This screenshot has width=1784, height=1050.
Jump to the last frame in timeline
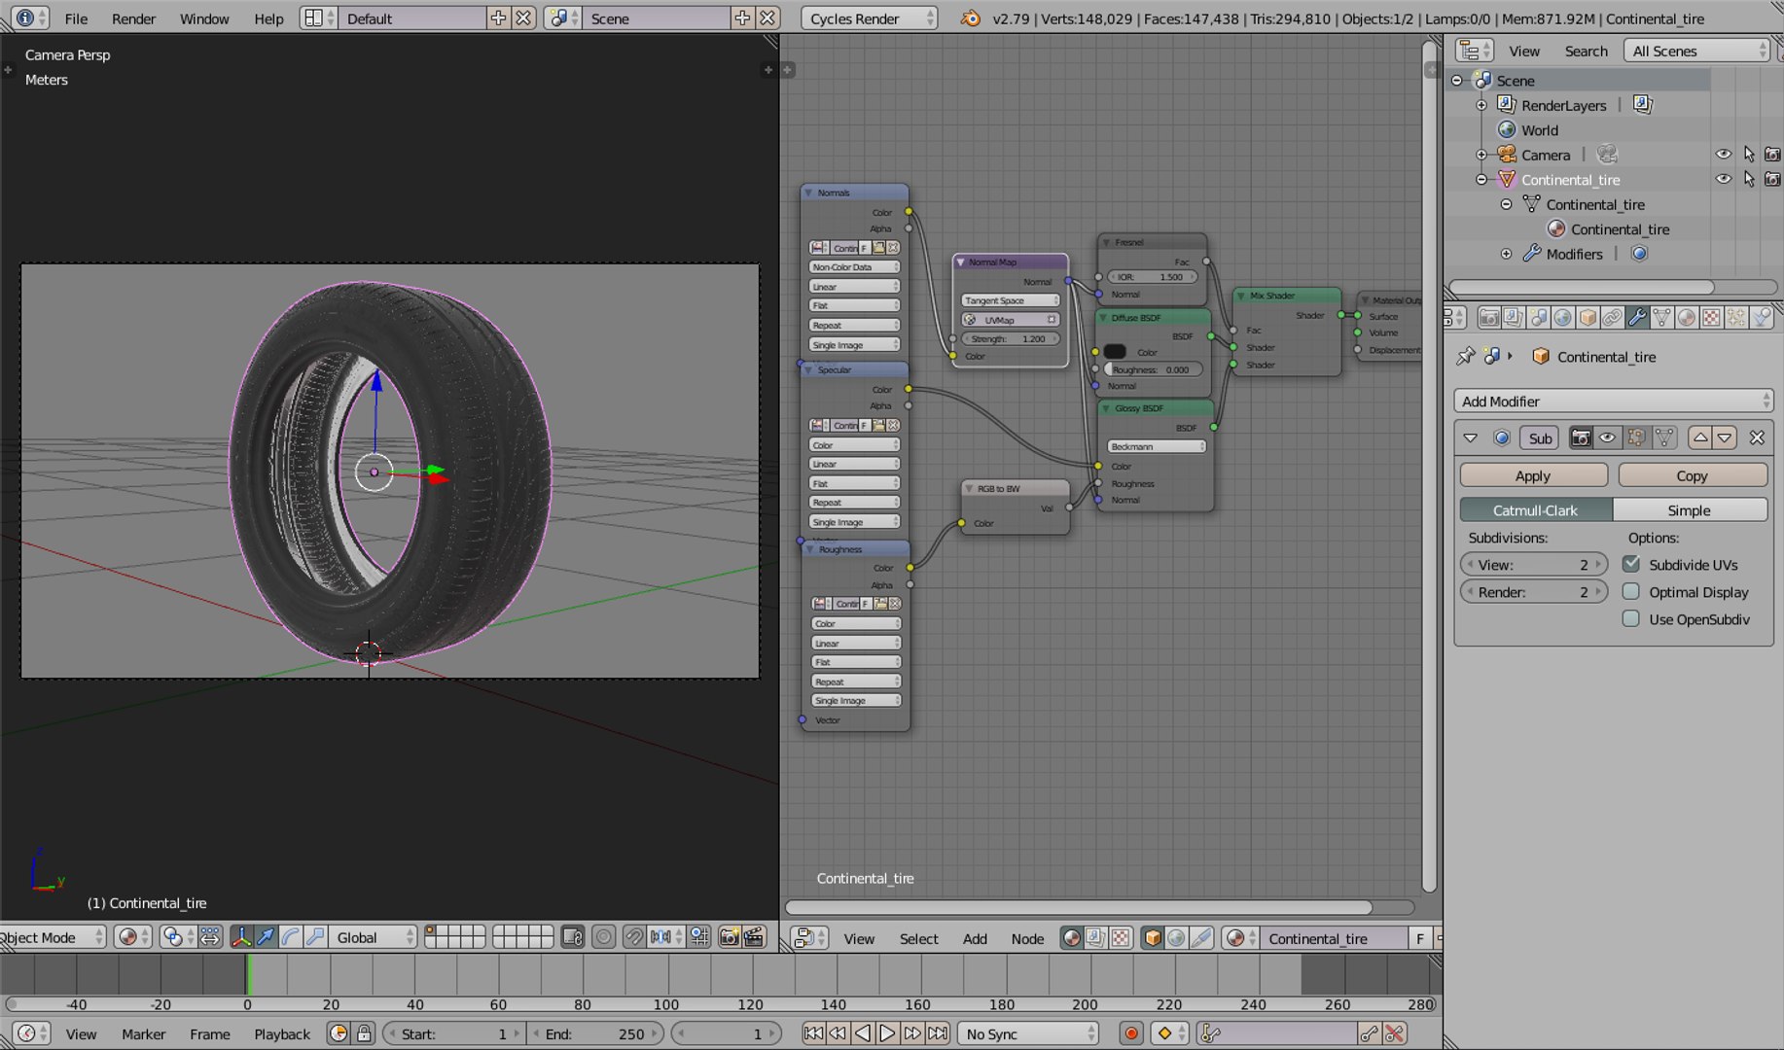click(938, 1033)
